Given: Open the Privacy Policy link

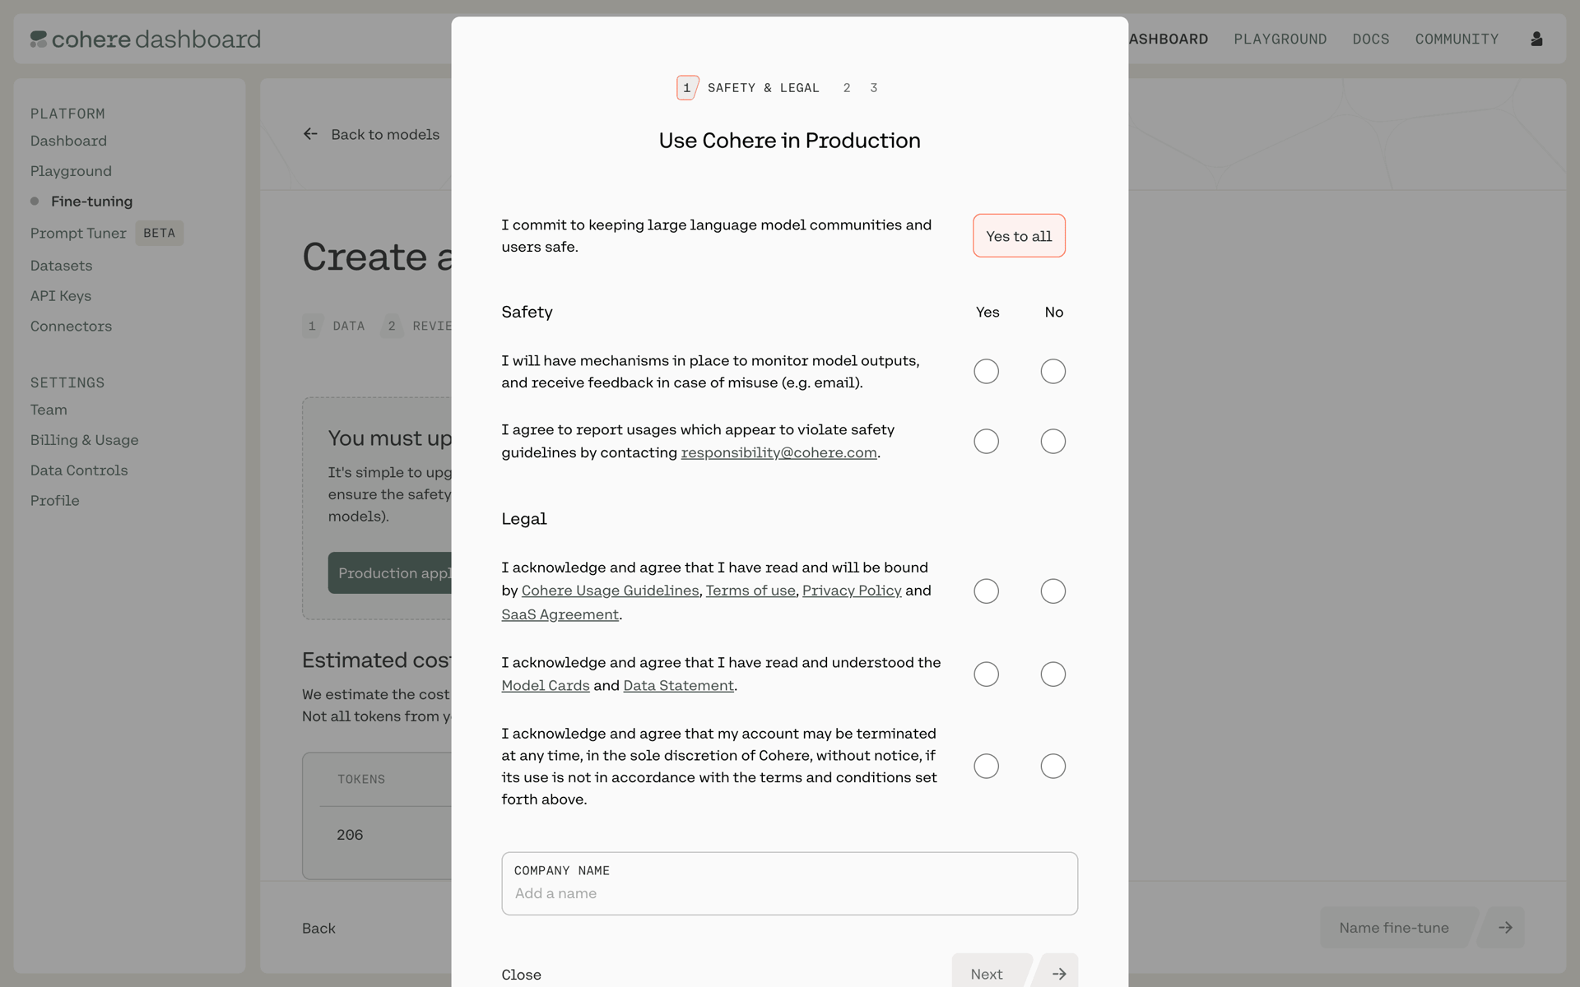Looking at the screenshot, I should 852,591.
